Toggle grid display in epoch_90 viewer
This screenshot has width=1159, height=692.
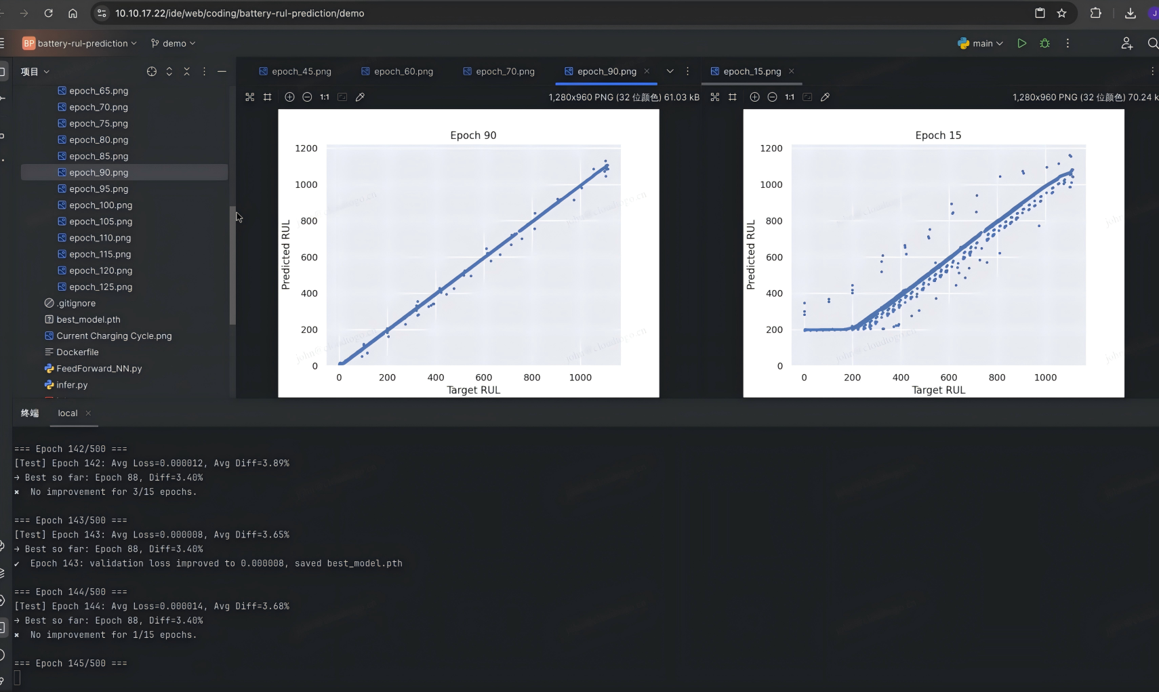[268, 97]
